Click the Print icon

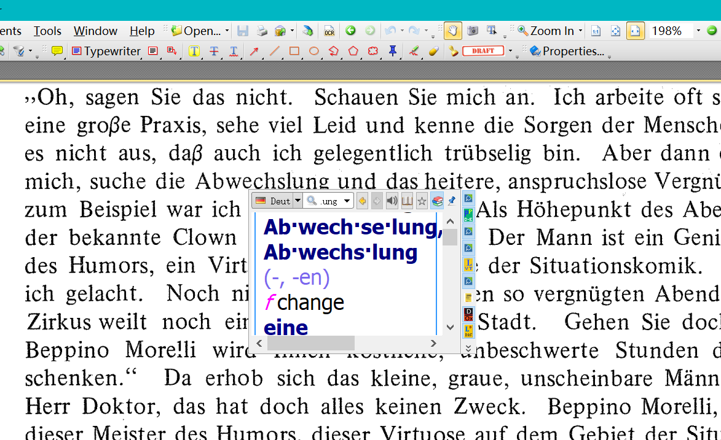262,31
